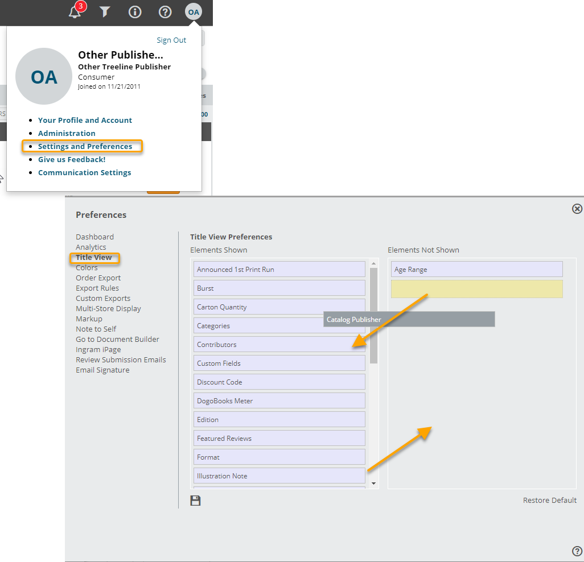584x562 pixels.
Task: Open Order Export preferences
Action: pos(98,278)
